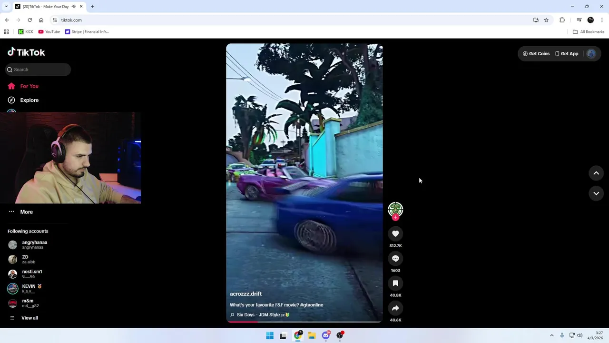Click the #gtaonline hashtag

click(312, 305)
